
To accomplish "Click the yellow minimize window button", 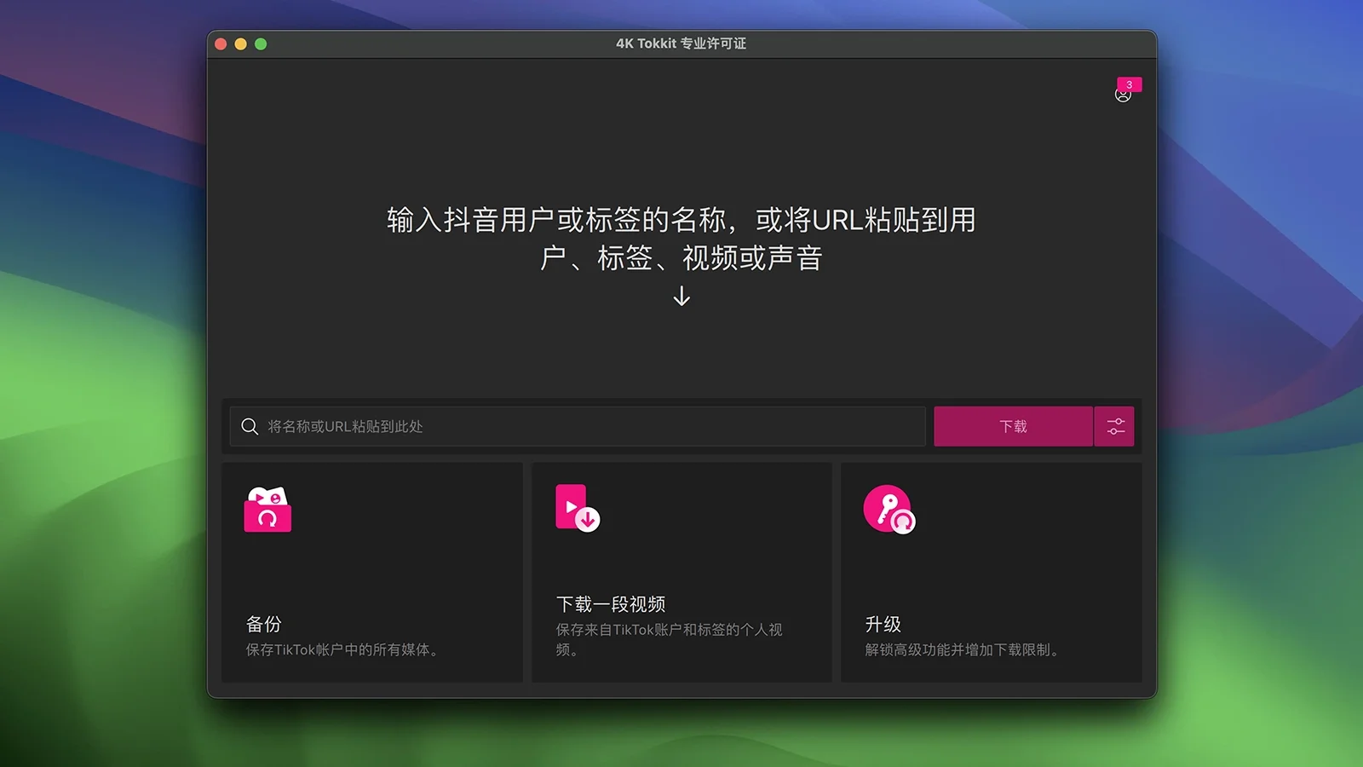I will coord(241,44).
